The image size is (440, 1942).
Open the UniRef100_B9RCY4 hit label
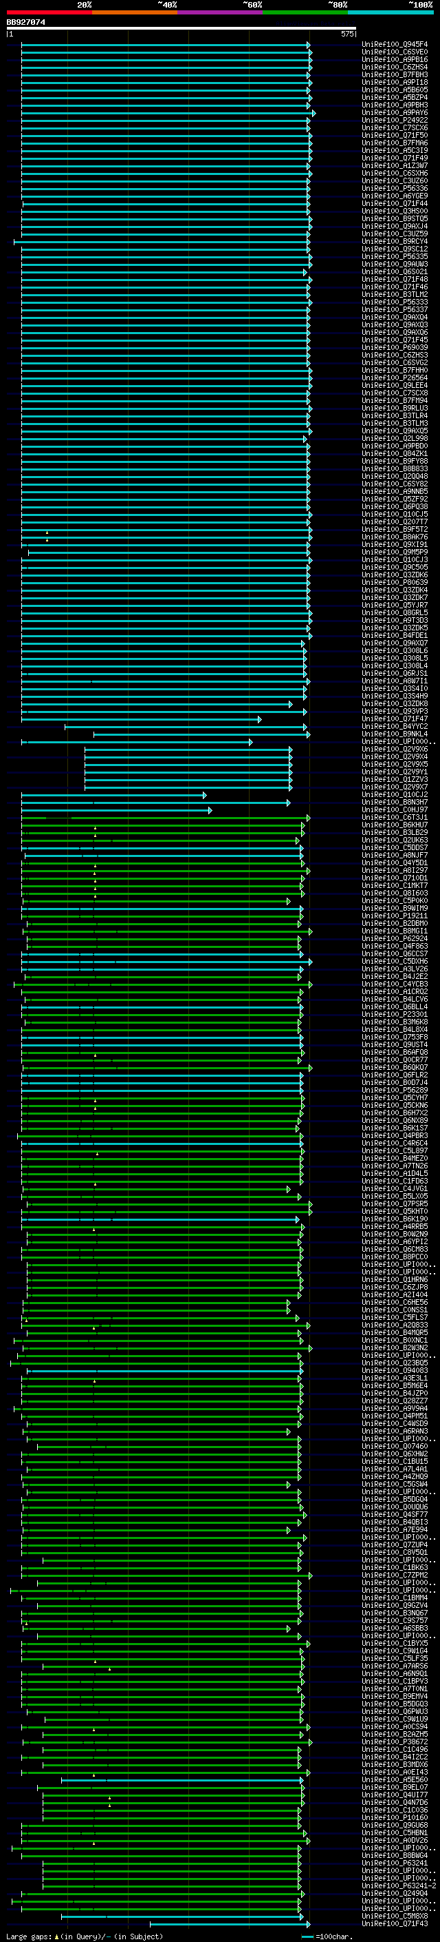point(395,241)
